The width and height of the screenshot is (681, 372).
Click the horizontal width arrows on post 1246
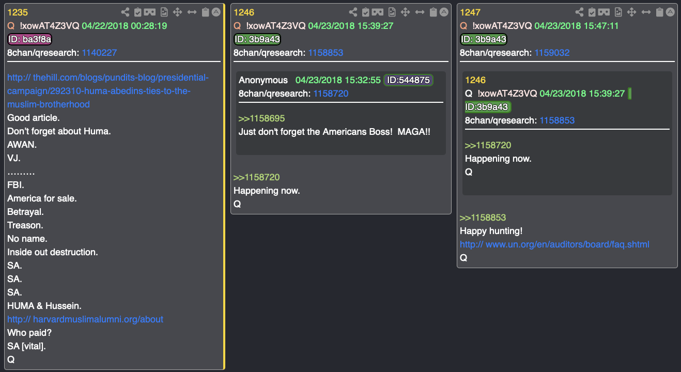(420, 12)
